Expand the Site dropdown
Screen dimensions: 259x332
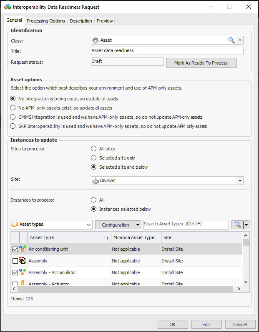point(239,181)
